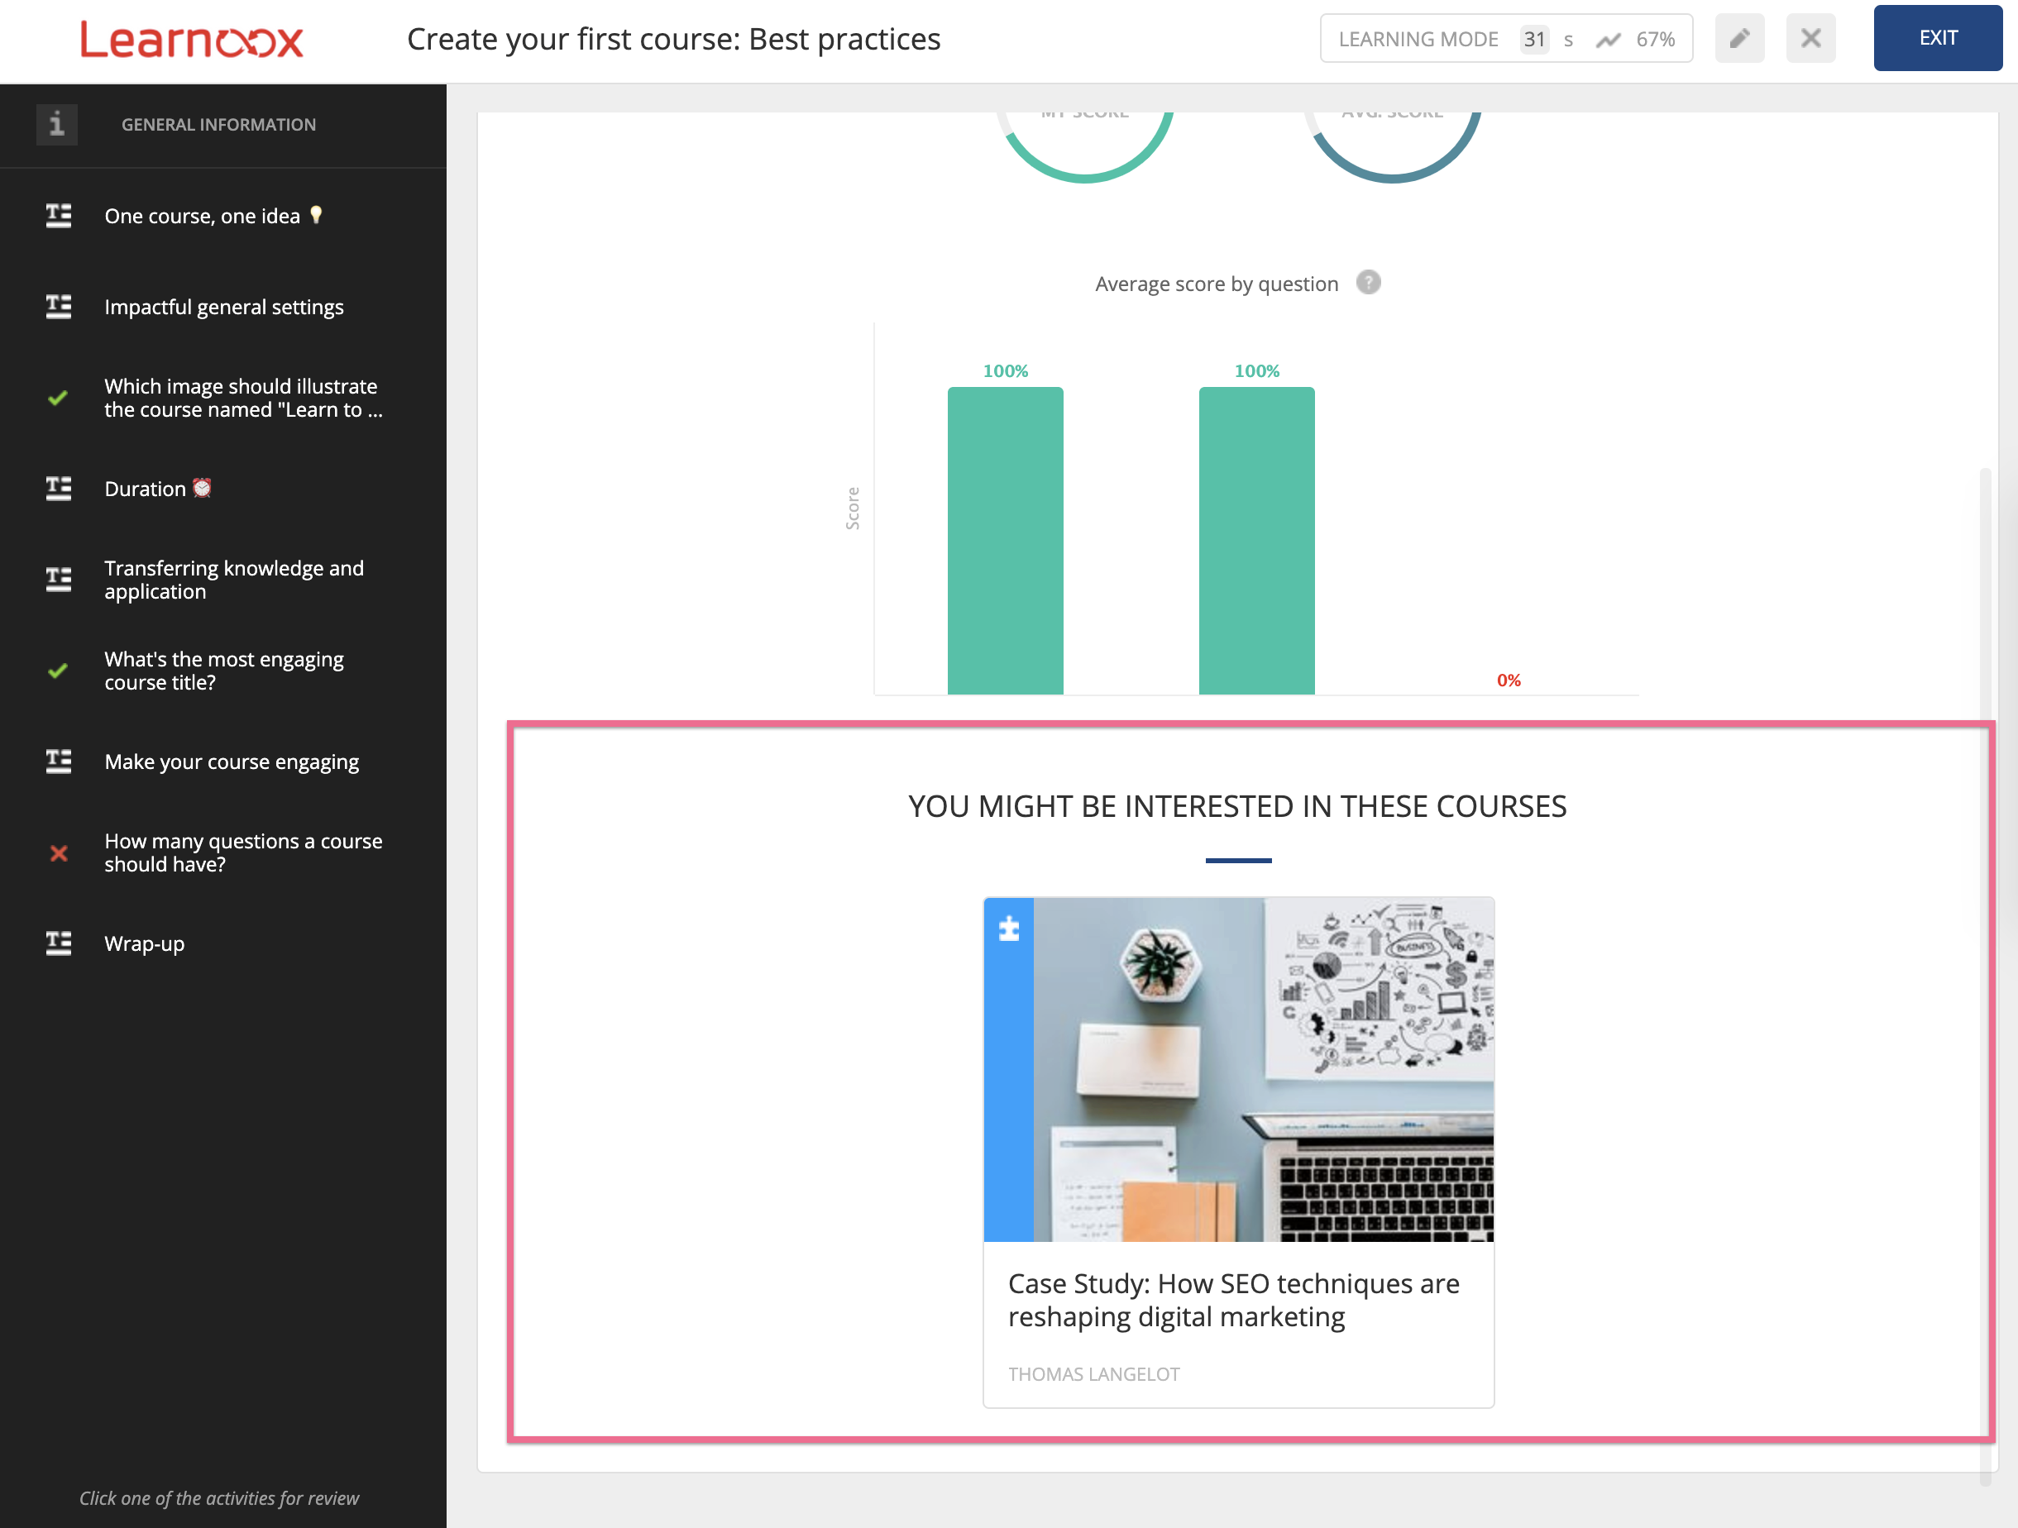The image size is (2018, 1528).
Task: Click the Learnbox logo
Action: click(x=192, y=41)
